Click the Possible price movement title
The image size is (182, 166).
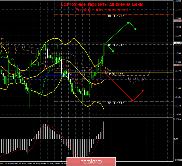pyautogui.click(x=102, y=10)
